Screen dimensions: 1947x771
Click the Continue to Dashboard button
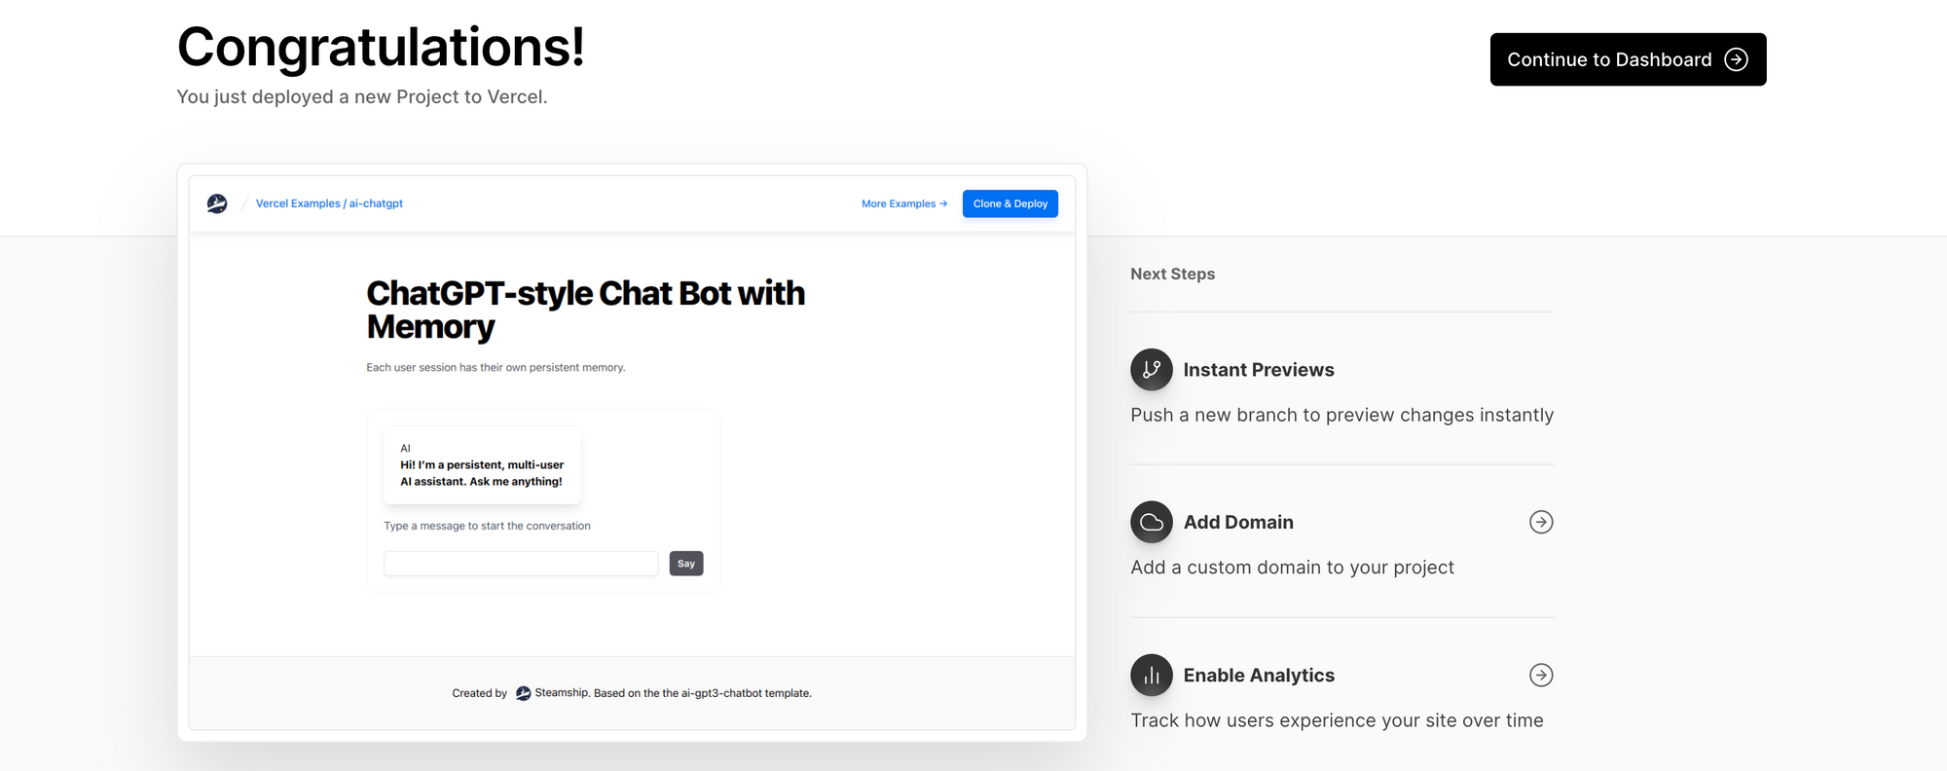[x=1628, y=59]
